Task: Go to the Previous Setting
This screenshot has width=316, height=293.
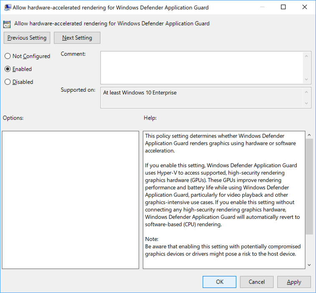Action: (27, 38)
